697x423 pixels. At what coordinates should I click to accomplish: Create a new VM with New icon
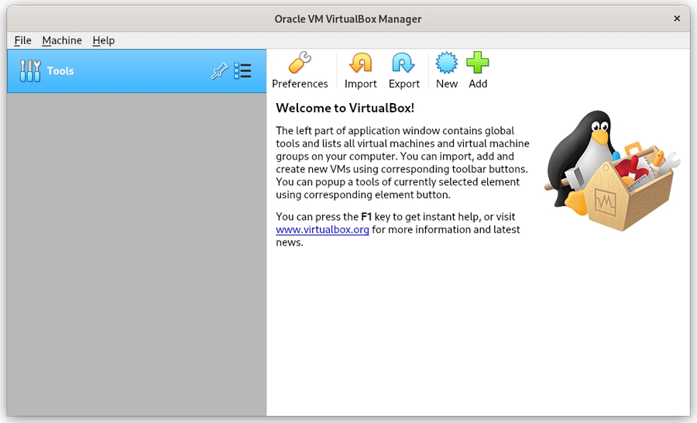click(x=447, y=64)
